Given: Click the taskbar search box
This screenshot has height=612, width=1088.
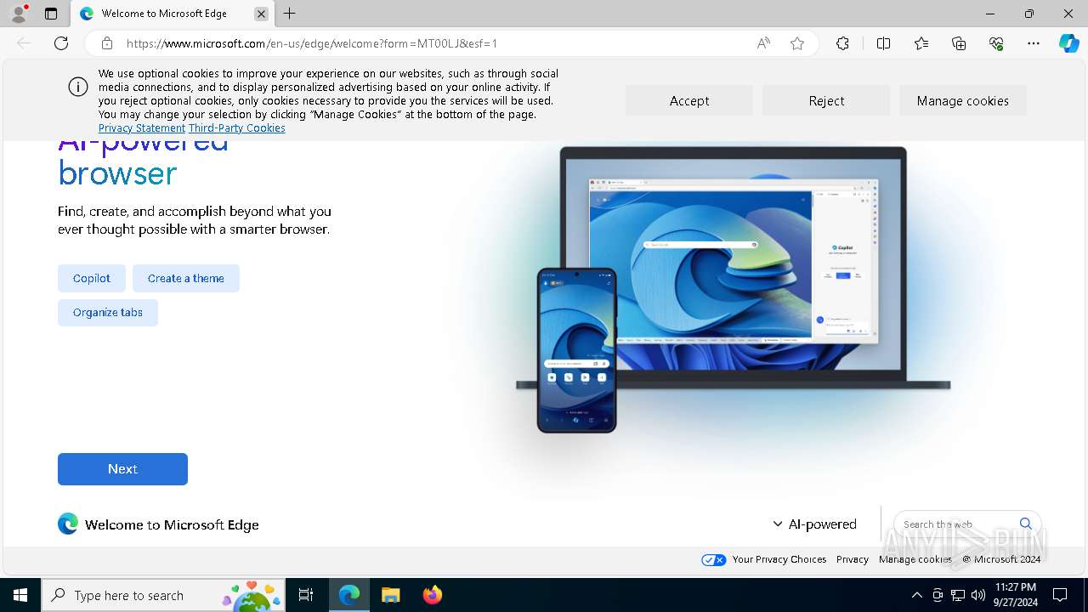Looking at the screenshot, I should tap(163, 595).
